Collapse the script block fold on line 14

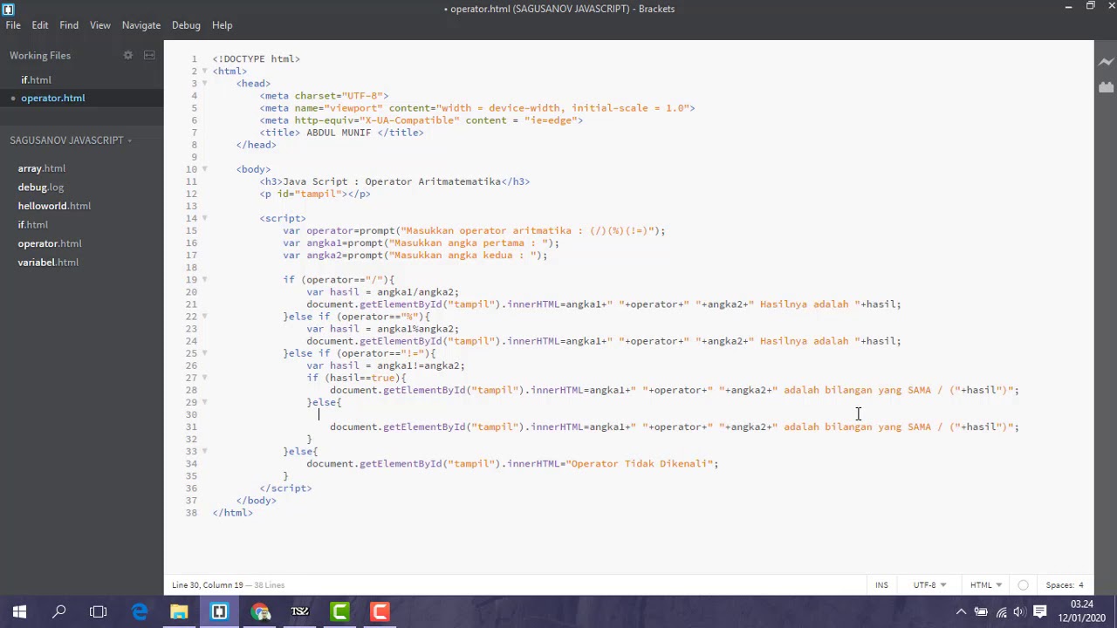[x=205, y=218]
